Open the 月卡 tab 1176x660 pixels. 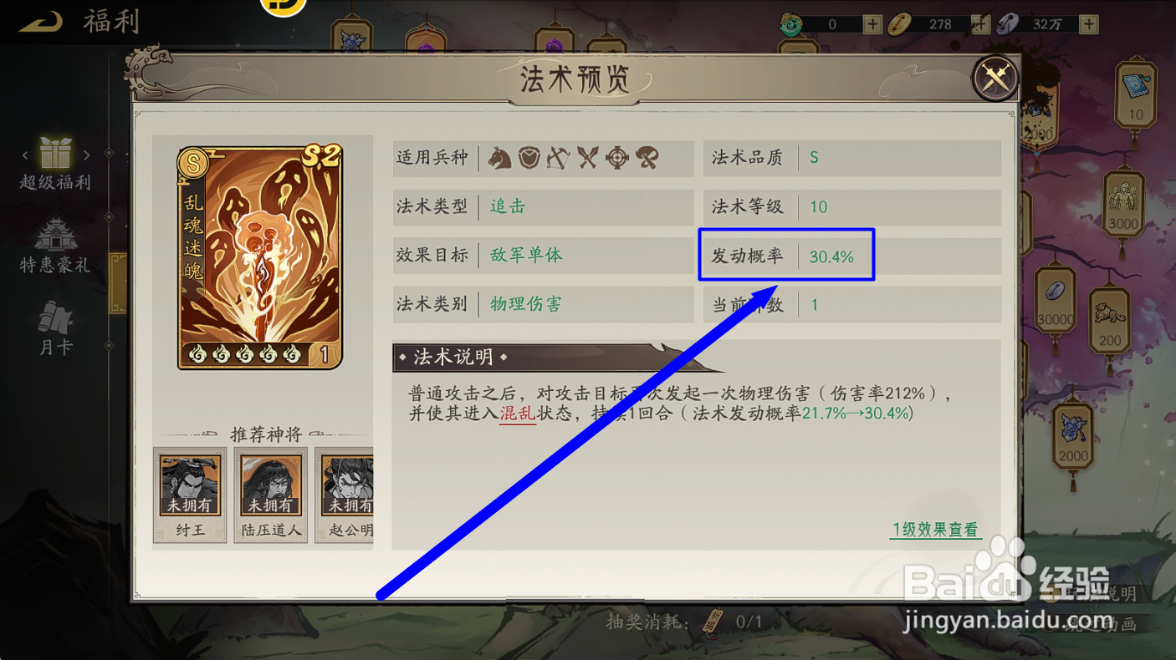point(55,327)
